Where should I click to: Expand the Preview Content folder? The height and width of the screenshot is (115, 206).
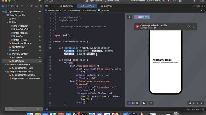(7, 54)
